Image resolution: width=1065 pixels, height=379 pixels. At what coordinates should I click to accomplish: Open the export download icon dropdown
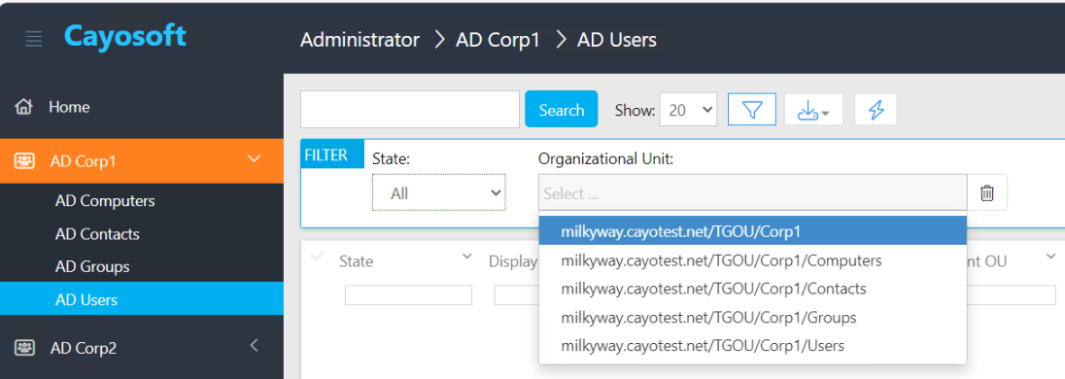point(813,110)
